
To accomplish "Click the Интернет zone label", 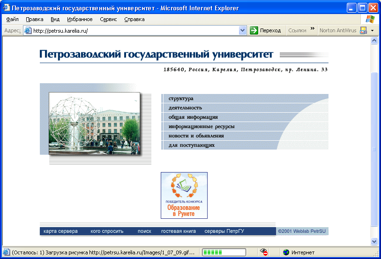I will (303, 252).
